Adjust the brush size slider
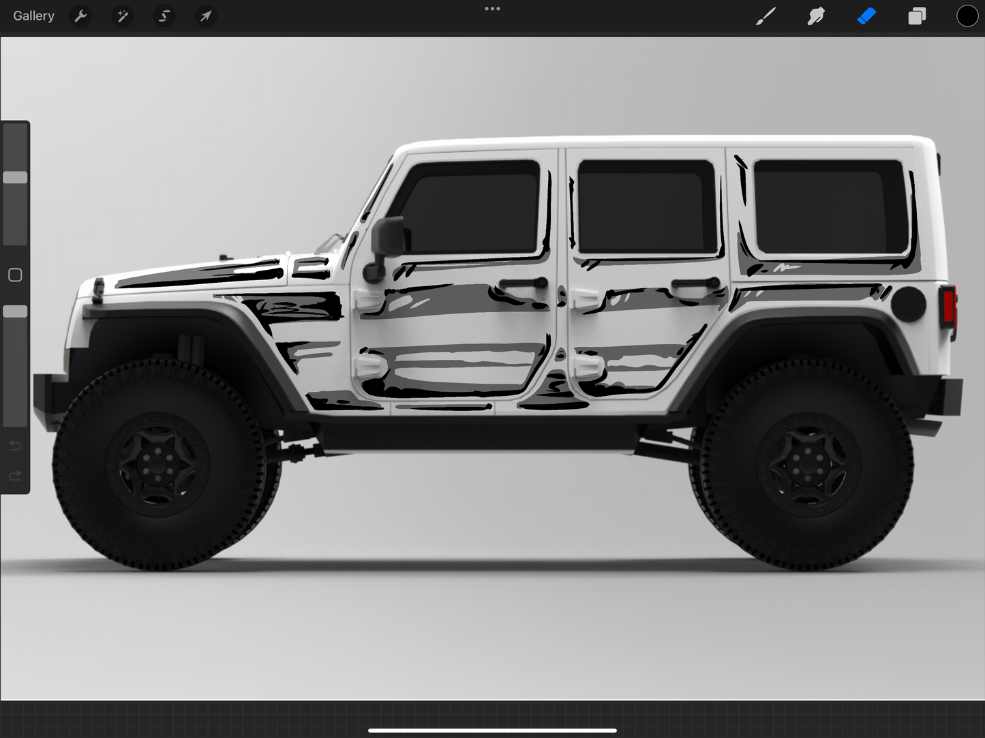The height and width of the screenshot is (738, 985). (x=15, y=177)
